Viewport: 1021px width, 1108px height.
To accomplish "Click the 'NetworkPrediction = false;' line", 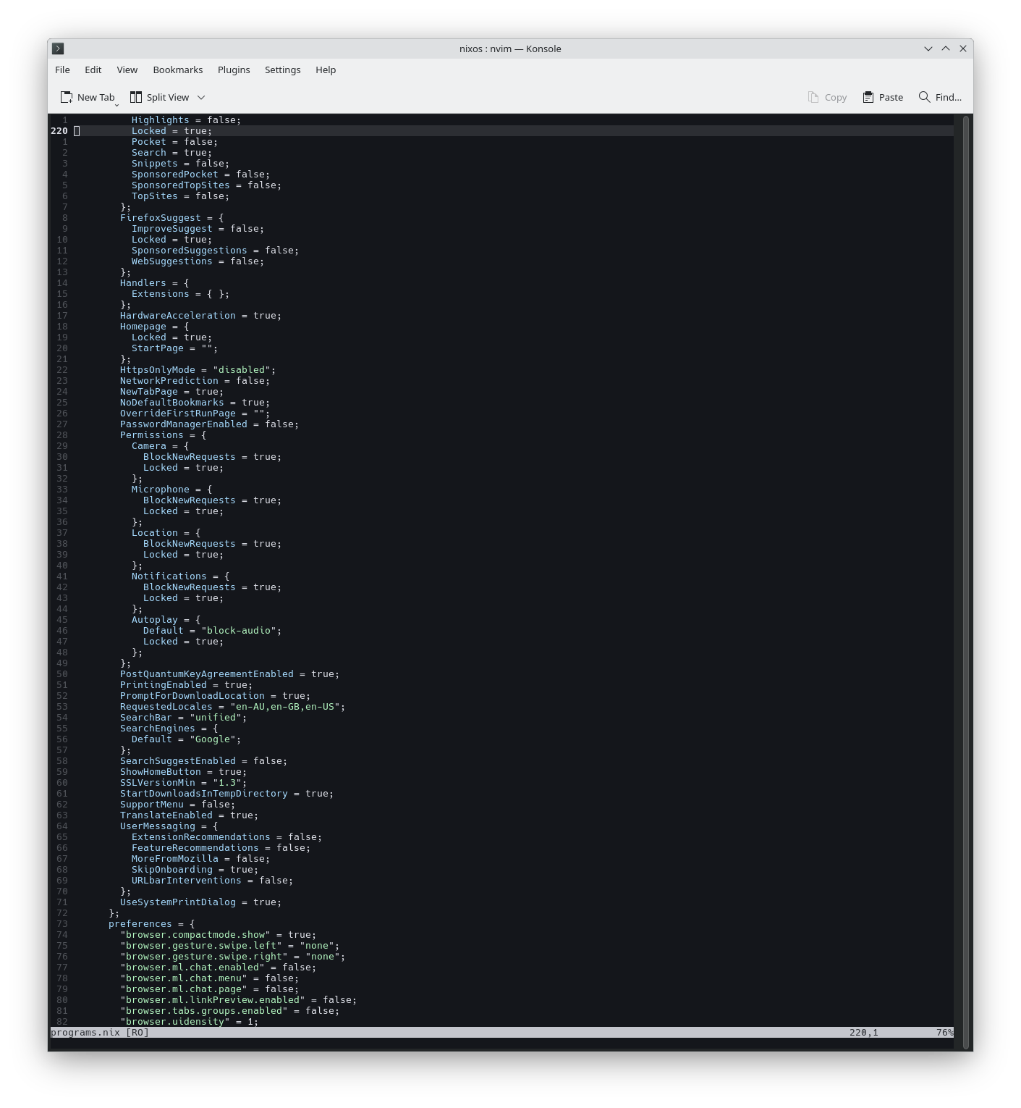I will coord(195,381).
